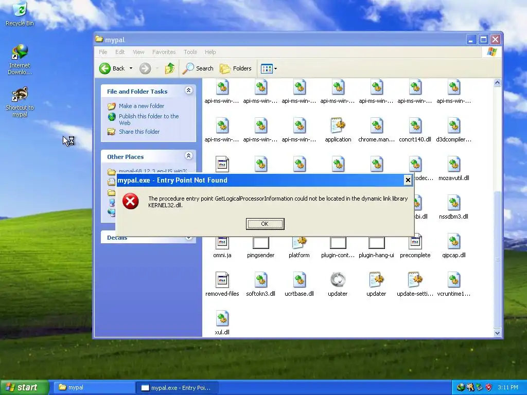
Task: Click the scroll down arrow of file list
Action: [498, 333]
